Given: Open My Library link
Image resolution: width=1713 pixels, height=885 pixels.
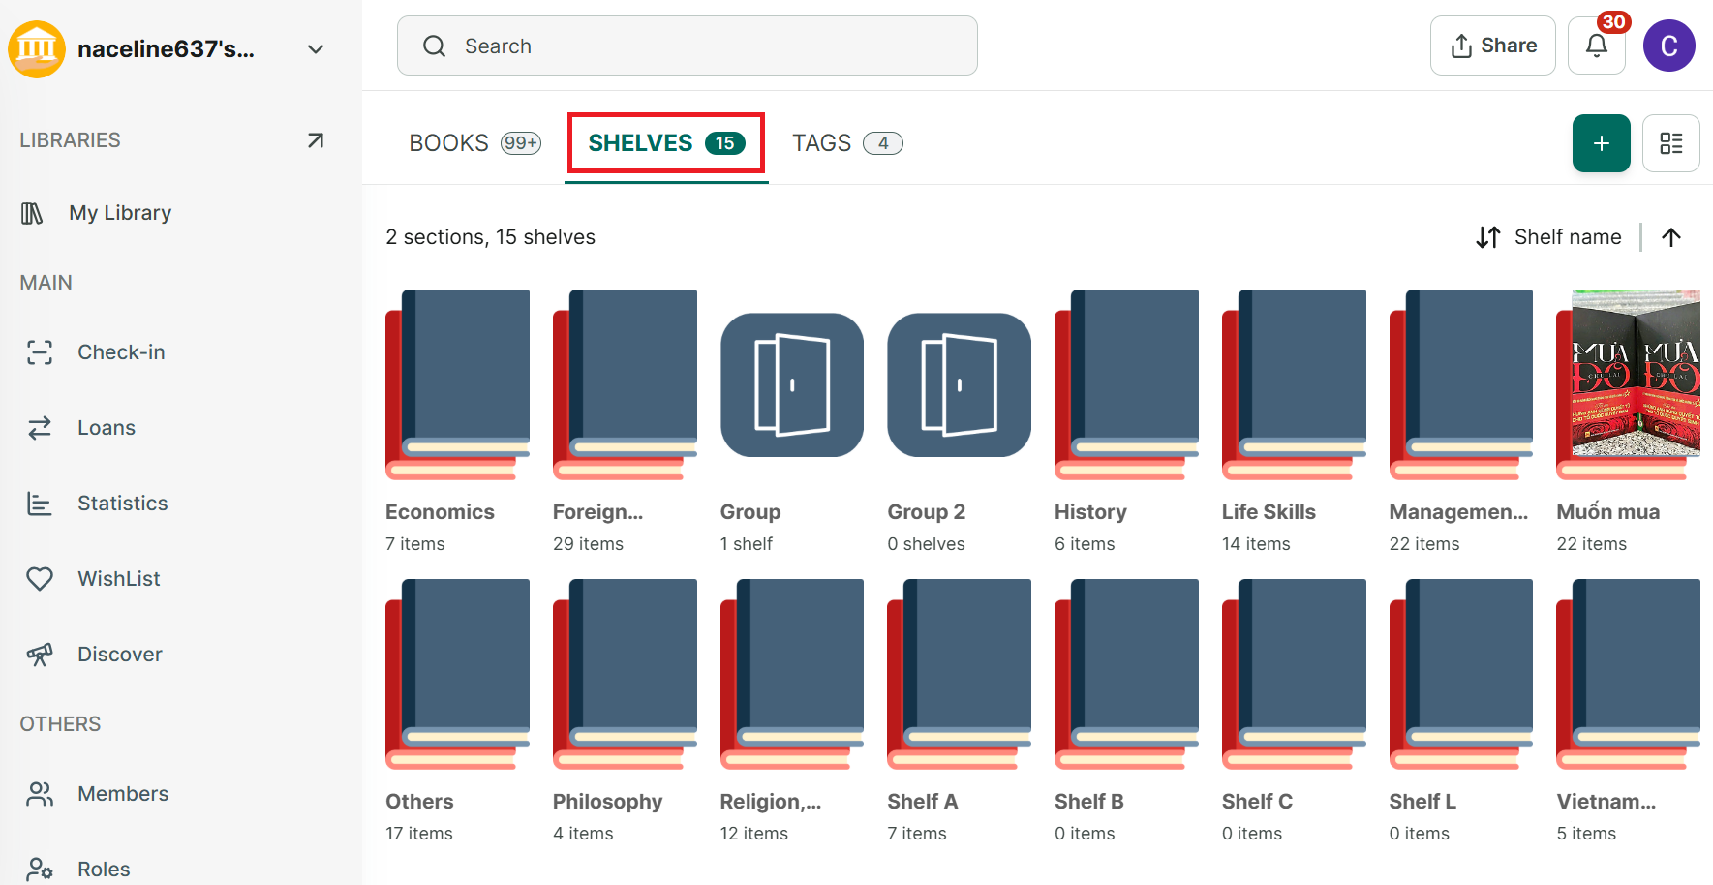Looking at the screenshot, I should click(120, 213).
